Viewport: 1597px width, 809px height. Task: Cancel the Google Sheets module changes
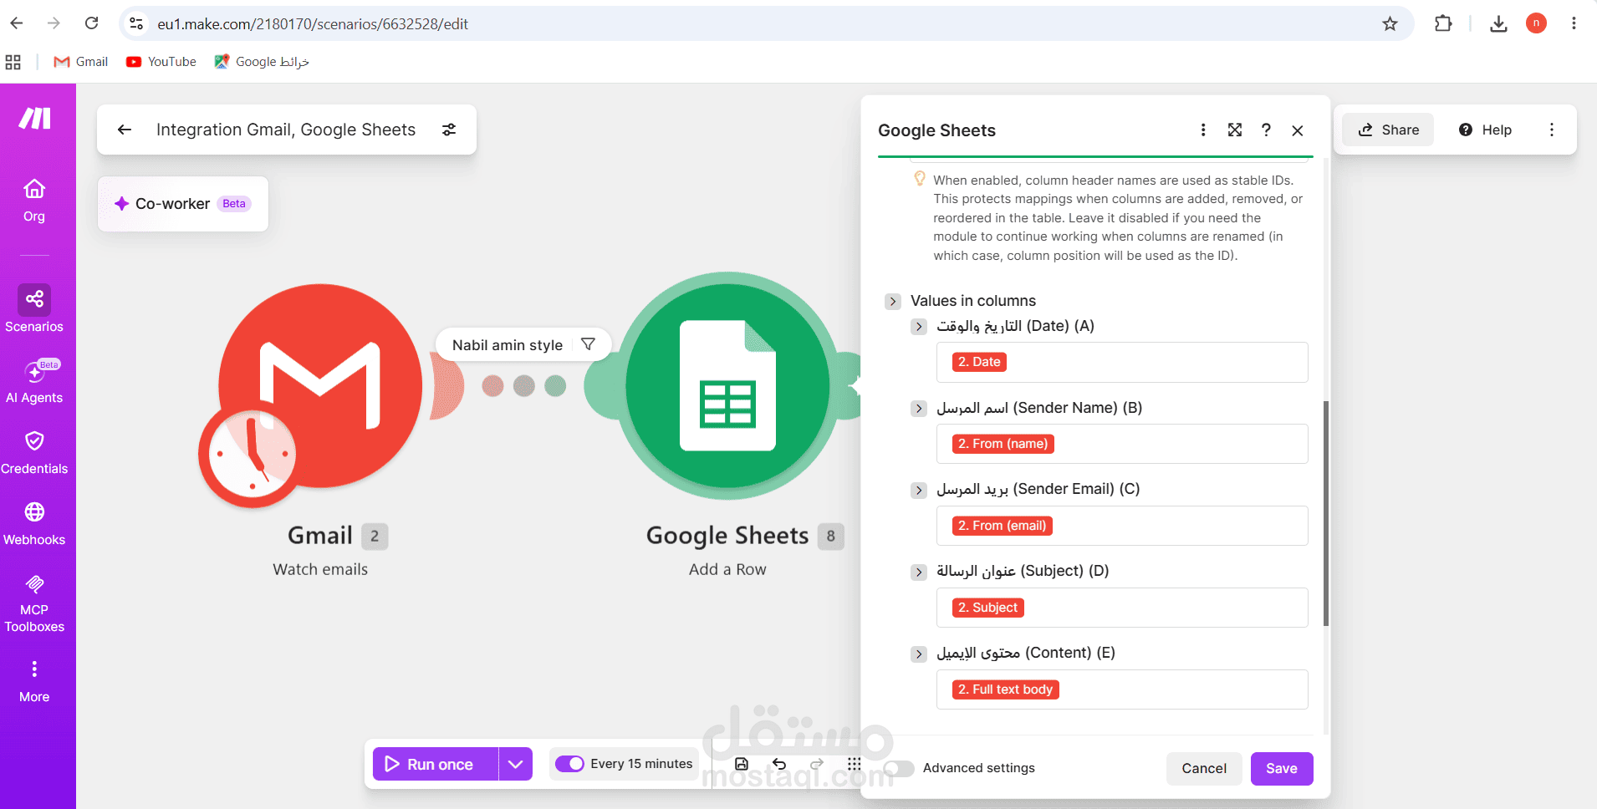[x=1204, y=769]
